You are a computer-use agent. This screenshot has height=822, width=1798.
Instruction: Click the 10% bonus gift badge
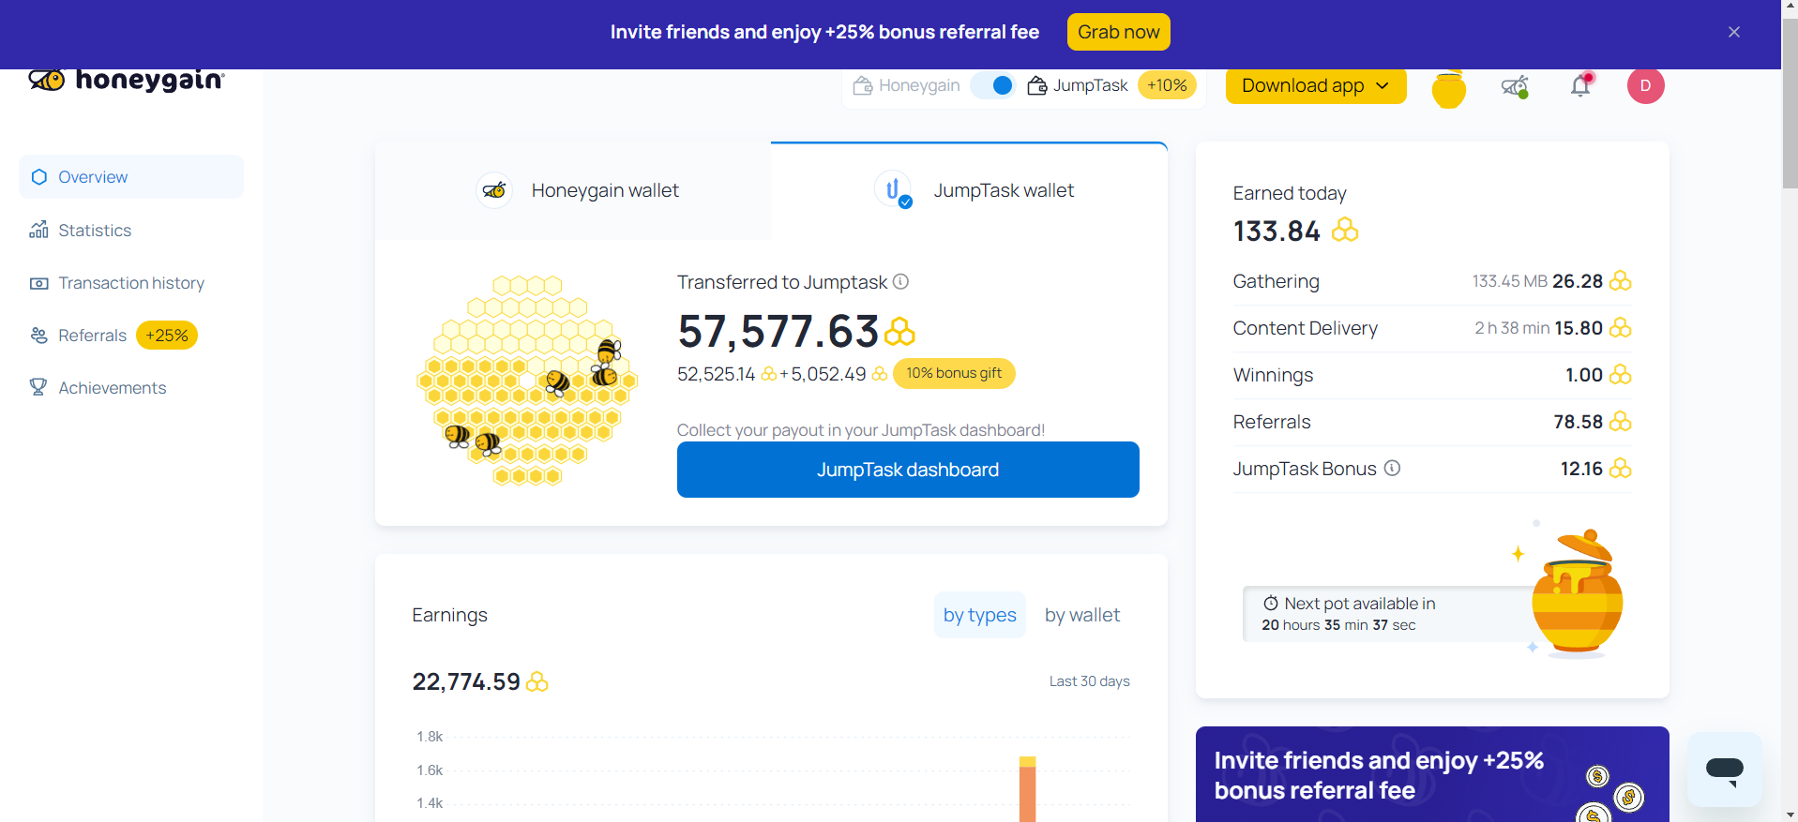tap(954, 373)
